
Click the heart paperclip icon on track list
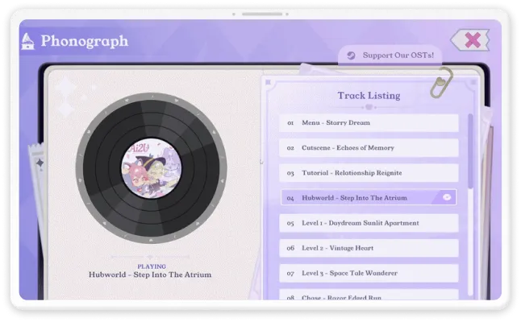(441, 82)
